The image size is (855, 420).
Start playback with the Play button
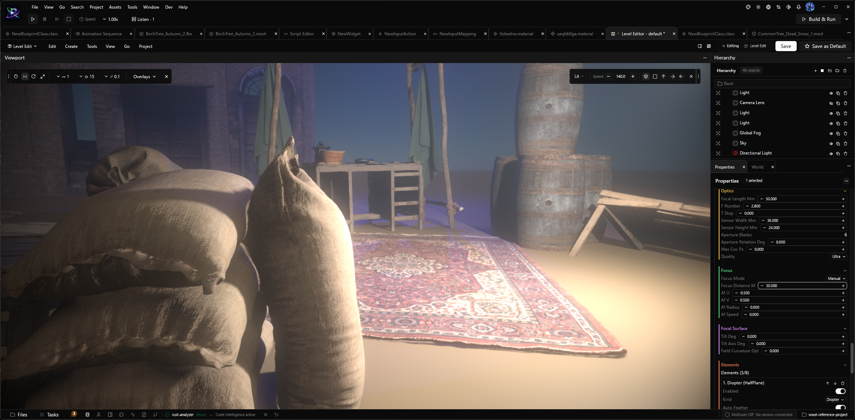(33, 19)
